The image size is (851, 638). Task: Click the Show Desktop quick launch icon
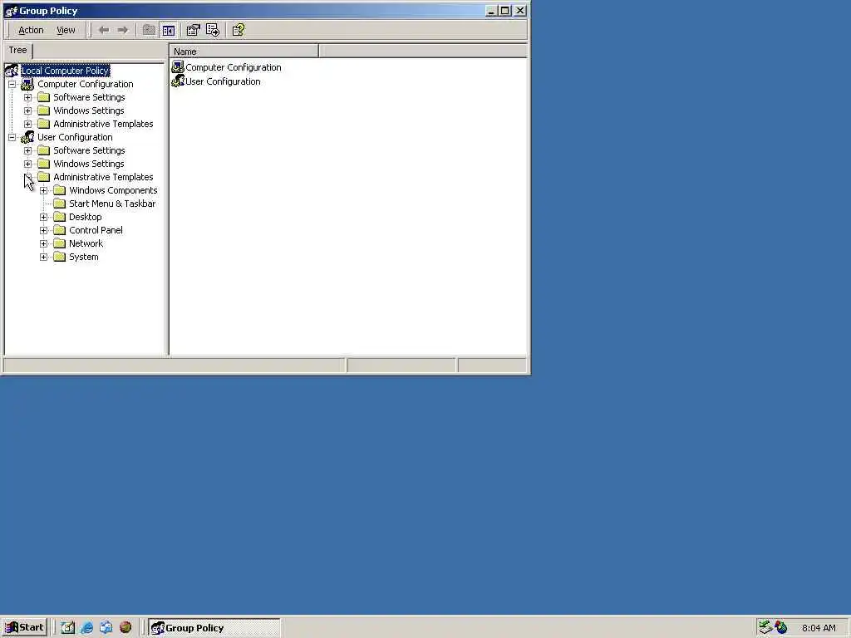[67, 628]
